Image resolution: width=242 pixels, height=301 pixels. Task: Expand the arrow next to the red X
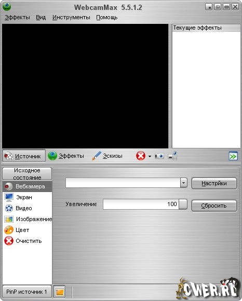coord(150,156)
